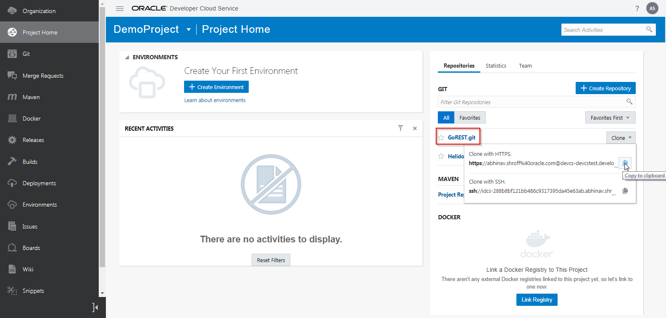Screen dimensions: 666x318
Task: Open the AS user avatar menu
Action: click(652, 8)
